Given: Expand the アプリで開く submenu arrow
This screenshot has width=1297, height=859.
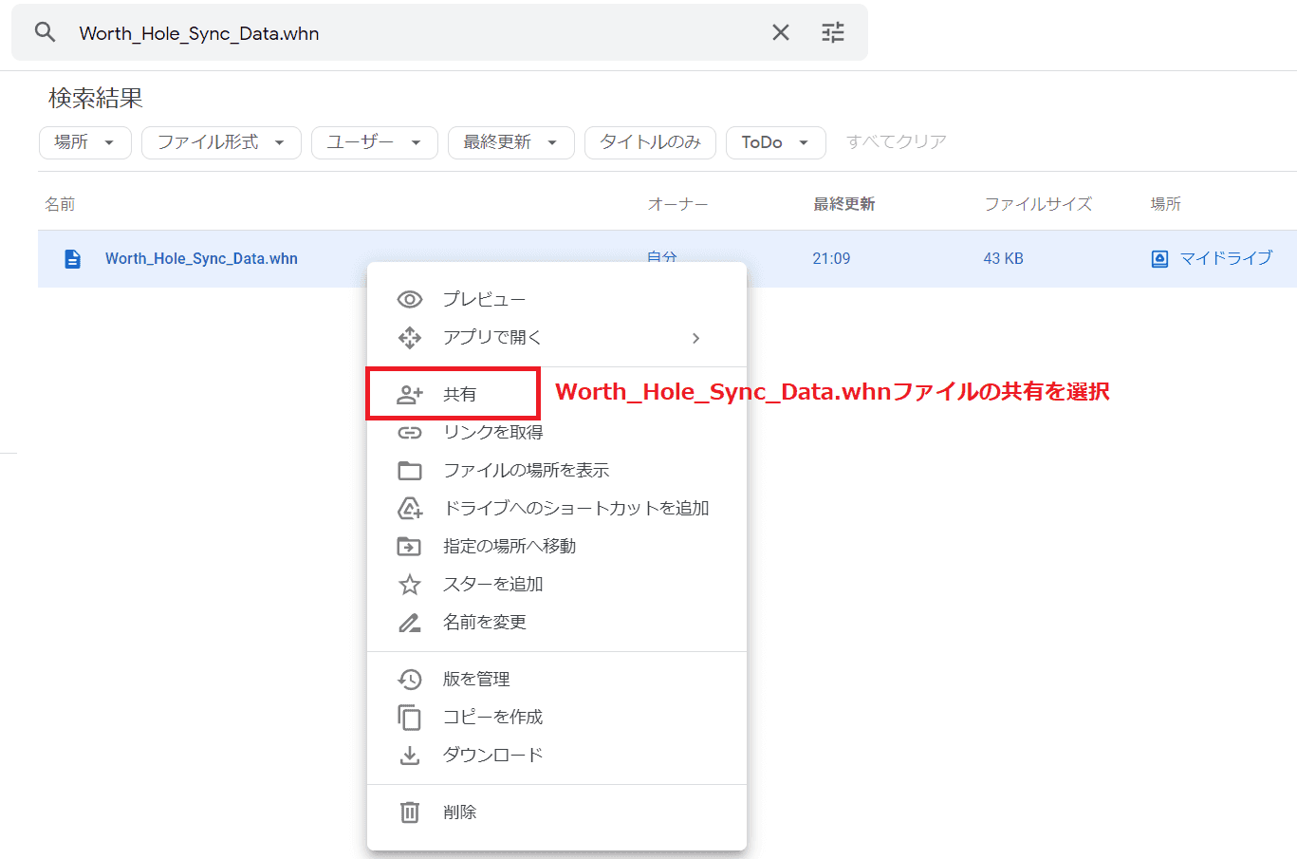Looking at the screenshot, I should (695, 338).
